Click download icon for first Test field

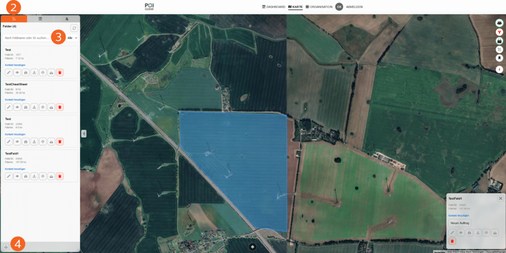34,72
